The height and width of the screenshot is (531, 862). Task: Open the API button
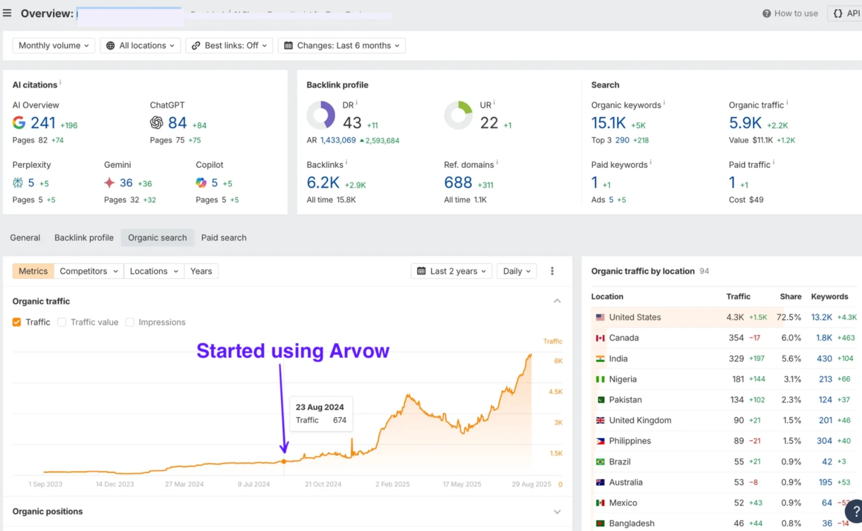[x=847, y=13]
